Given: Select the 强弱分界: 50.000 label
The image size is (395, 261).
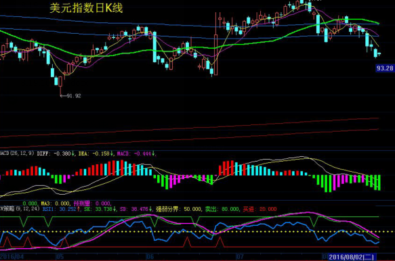Looking at the screenshot, I should pos(179,209).
